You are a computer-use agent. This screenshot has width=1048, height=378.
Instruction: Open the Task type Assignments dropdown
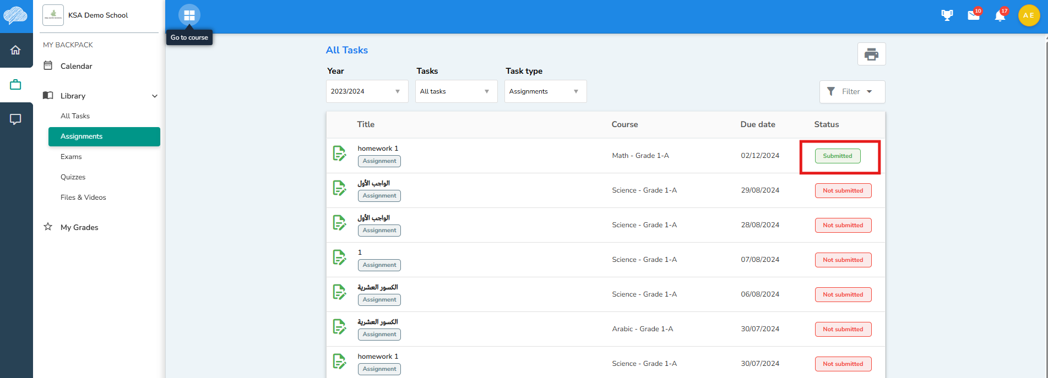tap(545, 91)
